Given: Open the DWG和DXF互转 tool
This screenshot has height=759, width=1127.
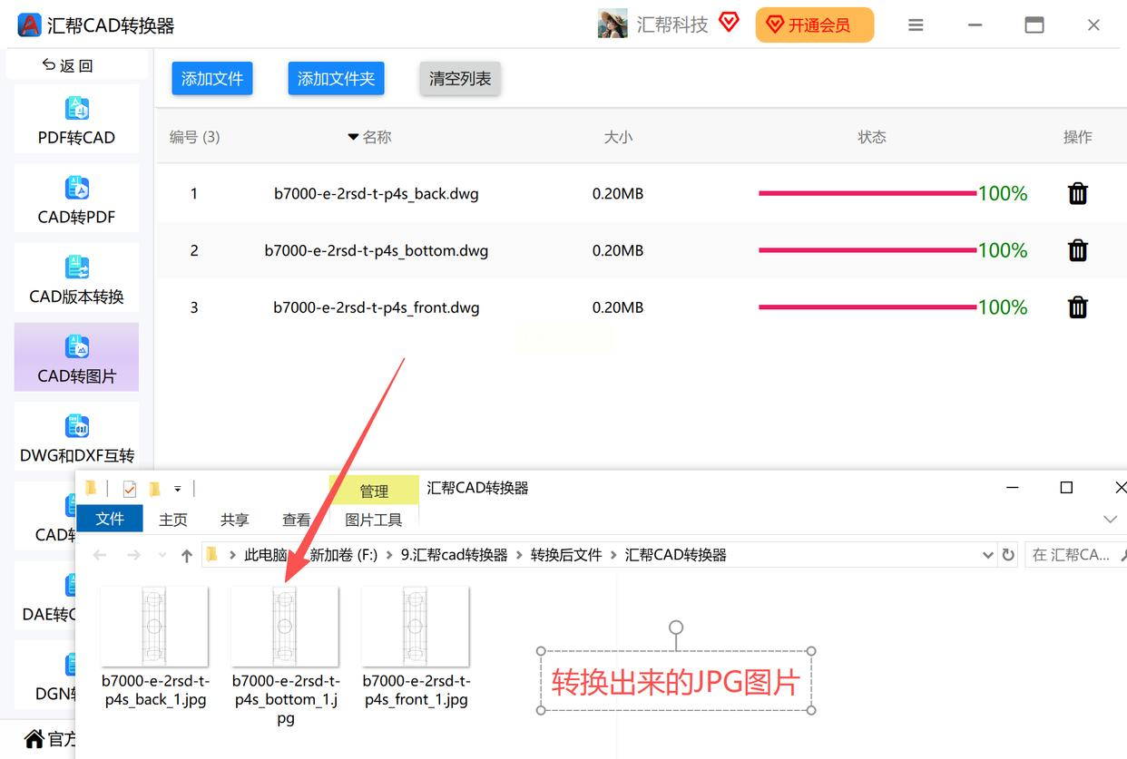Looking at the screenshot, I should [x=76, y=437].
